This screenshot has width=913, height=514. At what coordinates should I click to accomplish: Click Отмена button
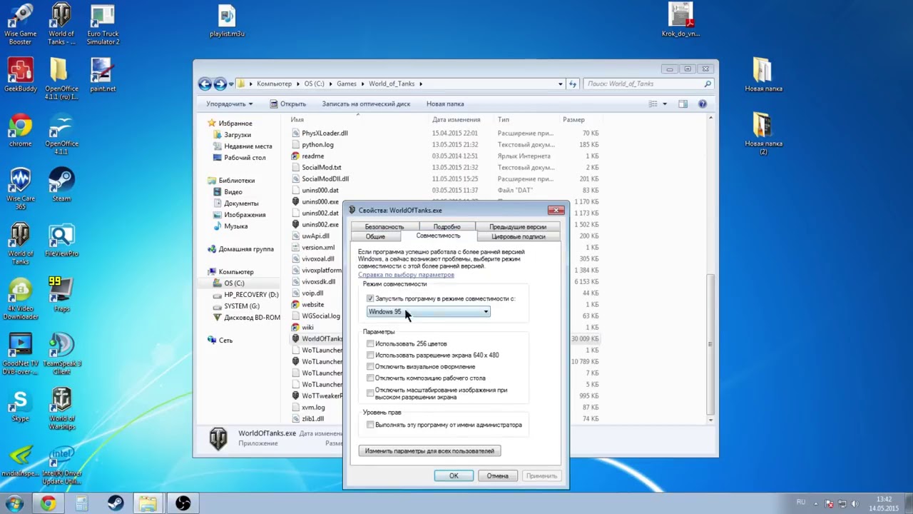(497, 475)
